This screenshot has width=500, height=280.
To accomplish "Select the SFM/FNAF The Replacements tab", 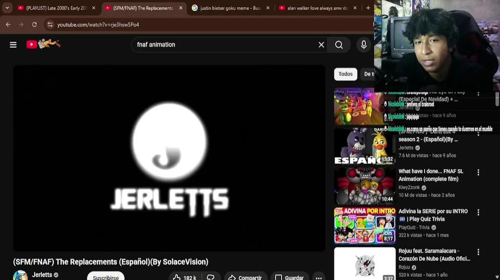I will click(x=144, y=8).
